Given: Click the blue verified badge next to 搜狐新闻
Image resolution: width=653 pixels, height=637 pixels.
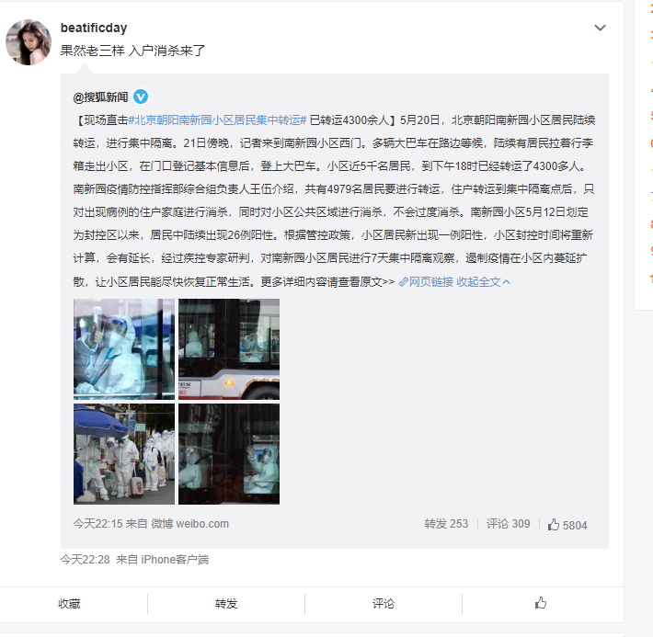Looking at the screenshot, I should (x=141, y=97).
